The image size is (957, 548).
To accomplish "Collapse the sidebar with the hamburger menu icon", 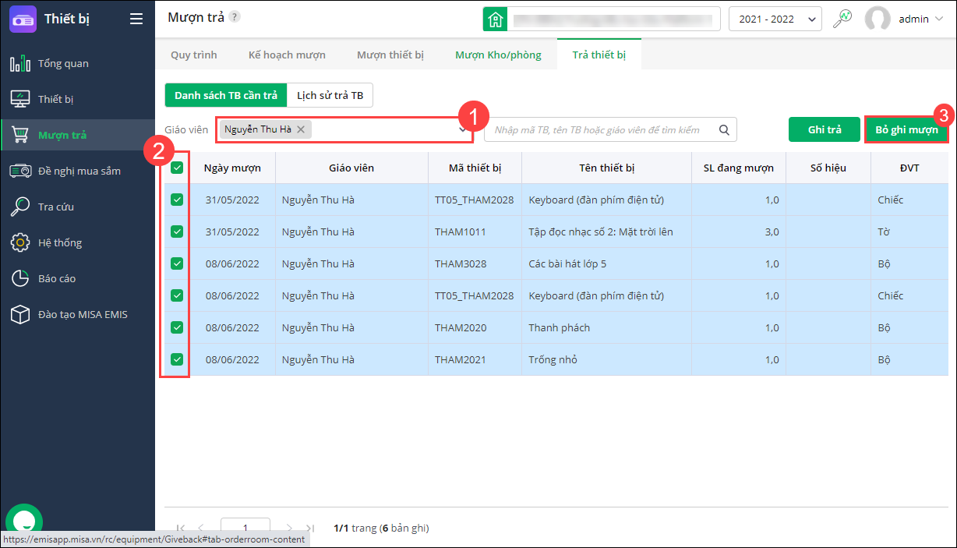I will [x=136, y=19].
